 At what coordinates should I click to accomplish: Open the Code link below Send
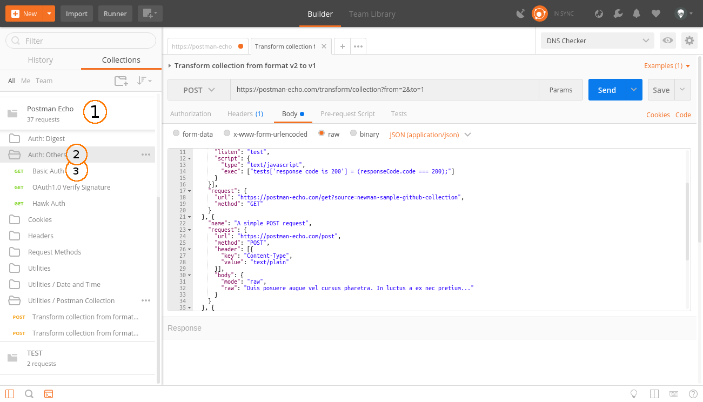[683, 114]
